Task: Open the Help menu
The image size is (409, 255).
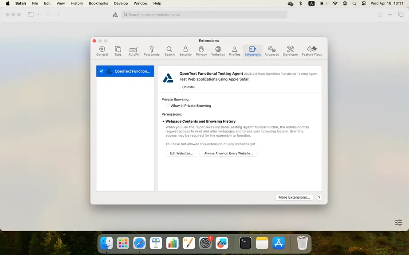Action: [157, 4]
